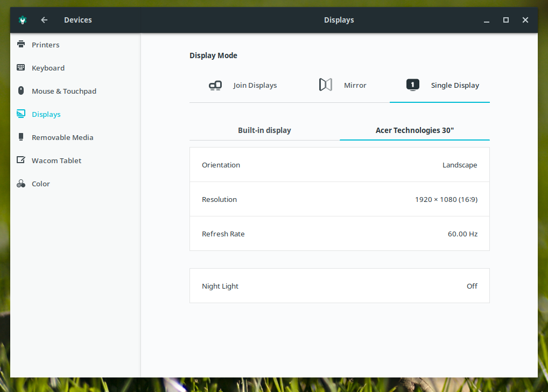Open Color settings
This screenshot has width=548, height=392.
tap(75, 183)
